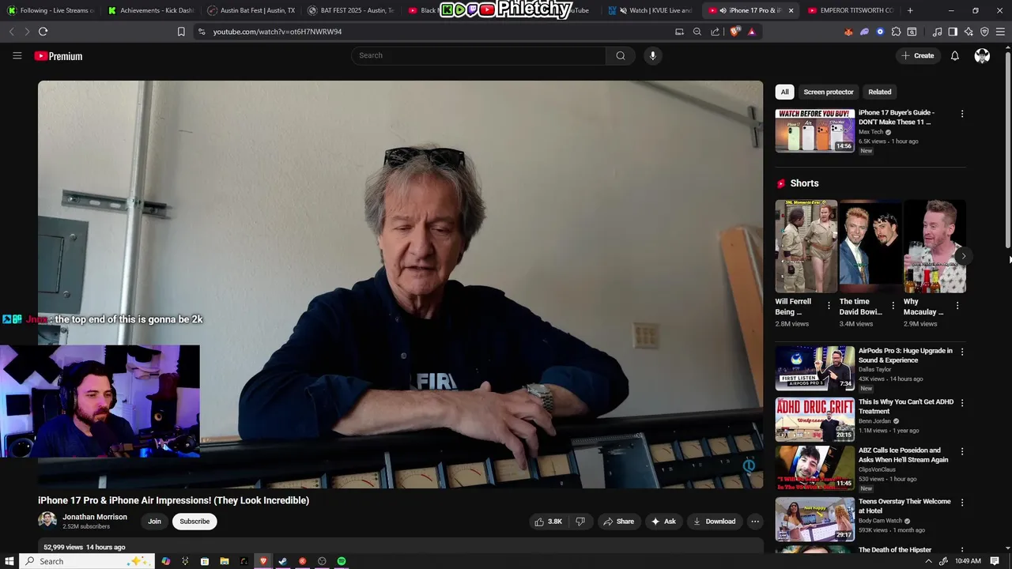The height and width of the screenshot is (569, 1012).
Task: Open Will Ferrell short thumbnail
Action: coord(806,247)
